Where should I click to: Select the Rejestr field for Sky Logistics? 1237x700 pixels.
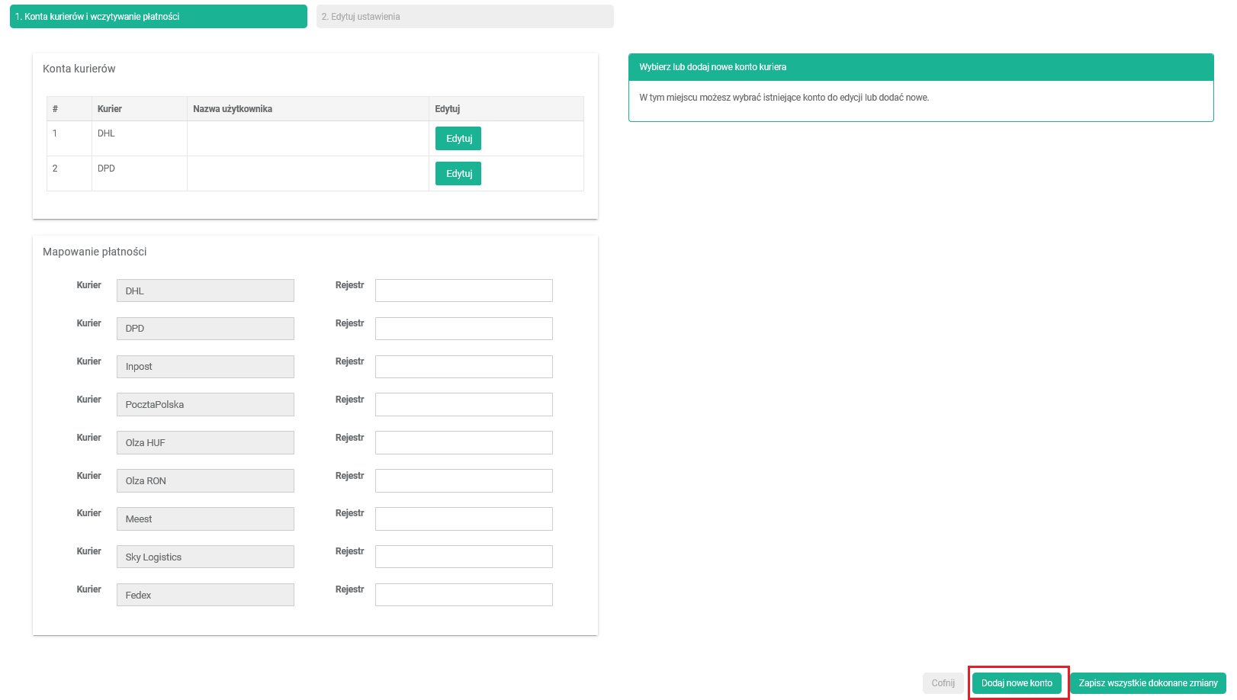pyautogui.click(x=464, y=557)
